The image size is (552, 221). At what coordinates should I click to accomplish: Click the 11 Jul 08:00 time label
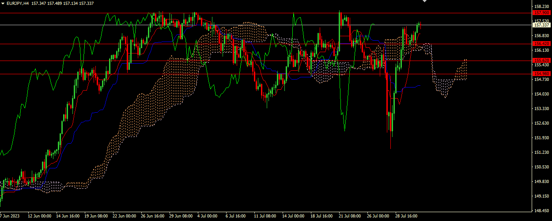coord(265,217)
